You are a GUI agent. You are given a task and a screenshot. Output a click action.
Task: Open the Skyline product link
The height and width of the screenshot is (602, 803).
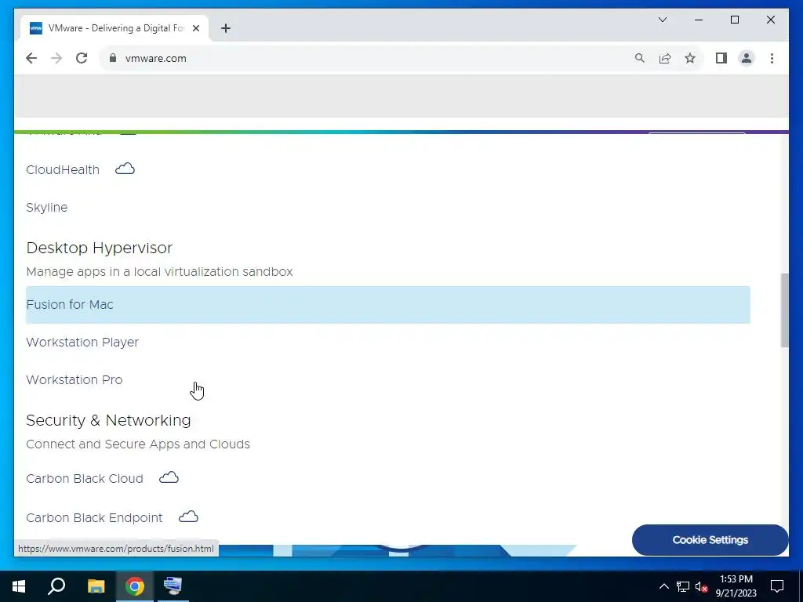46,207
